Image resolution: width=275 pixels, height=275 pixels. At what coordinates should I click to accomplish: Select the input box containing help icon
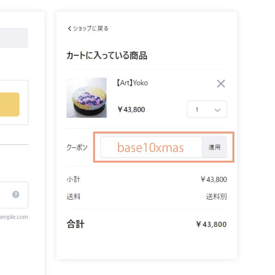click(14, 195)
